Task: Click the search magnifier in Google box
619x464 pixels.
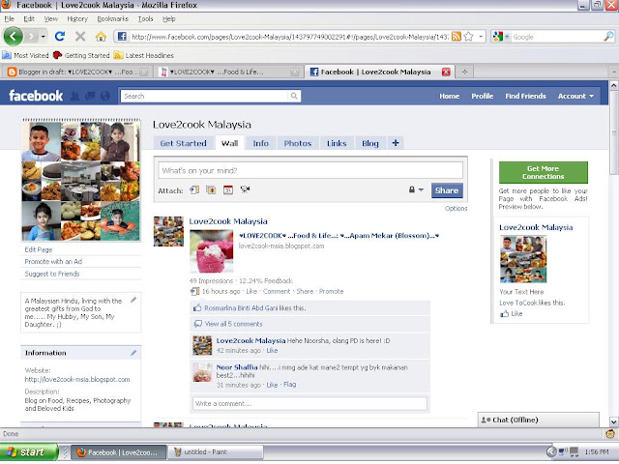Action: point(608,37)
